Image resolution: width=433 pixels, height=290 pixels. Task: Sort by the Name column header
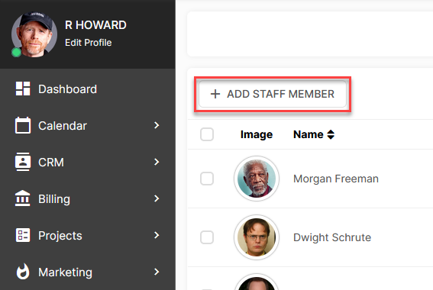[309, 134]
